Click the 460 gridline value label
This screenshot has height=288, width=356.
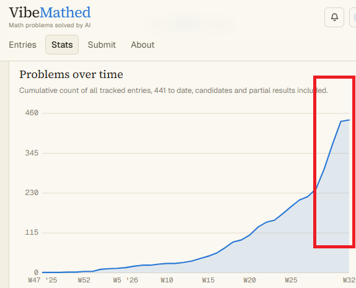32,113
